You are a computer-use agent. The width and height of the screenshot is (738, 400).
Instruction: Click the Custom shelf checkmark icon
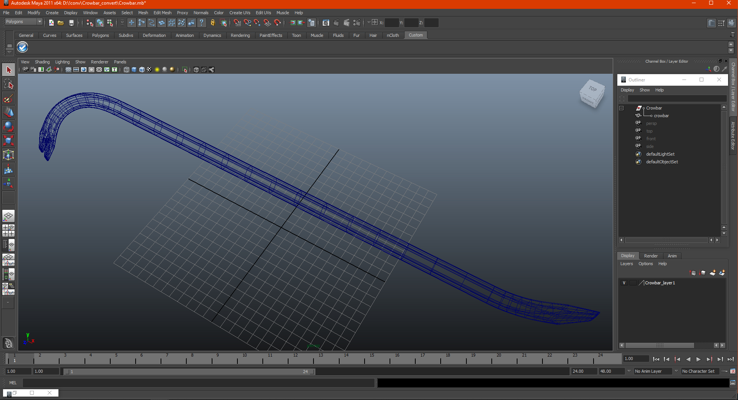tap(23, 47)
